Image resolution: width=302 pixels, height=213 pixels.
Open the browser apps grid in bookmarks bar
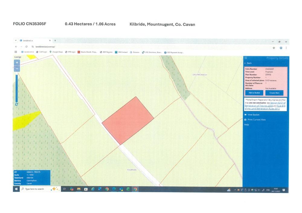point(16,52)
